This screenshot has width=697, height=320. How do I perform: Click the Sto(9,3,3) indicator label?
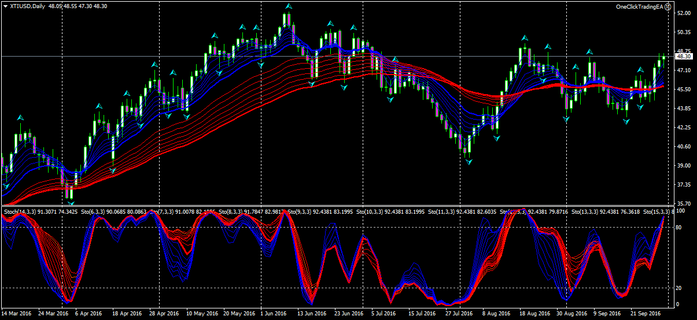pos(300,213)
